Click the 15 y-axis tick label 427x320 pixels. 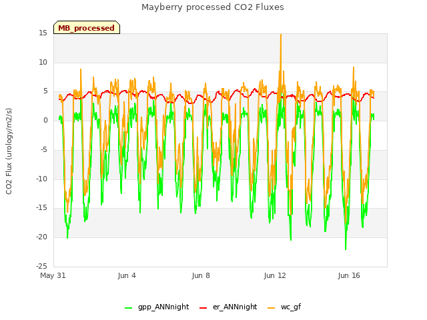[x=43, y=33]
